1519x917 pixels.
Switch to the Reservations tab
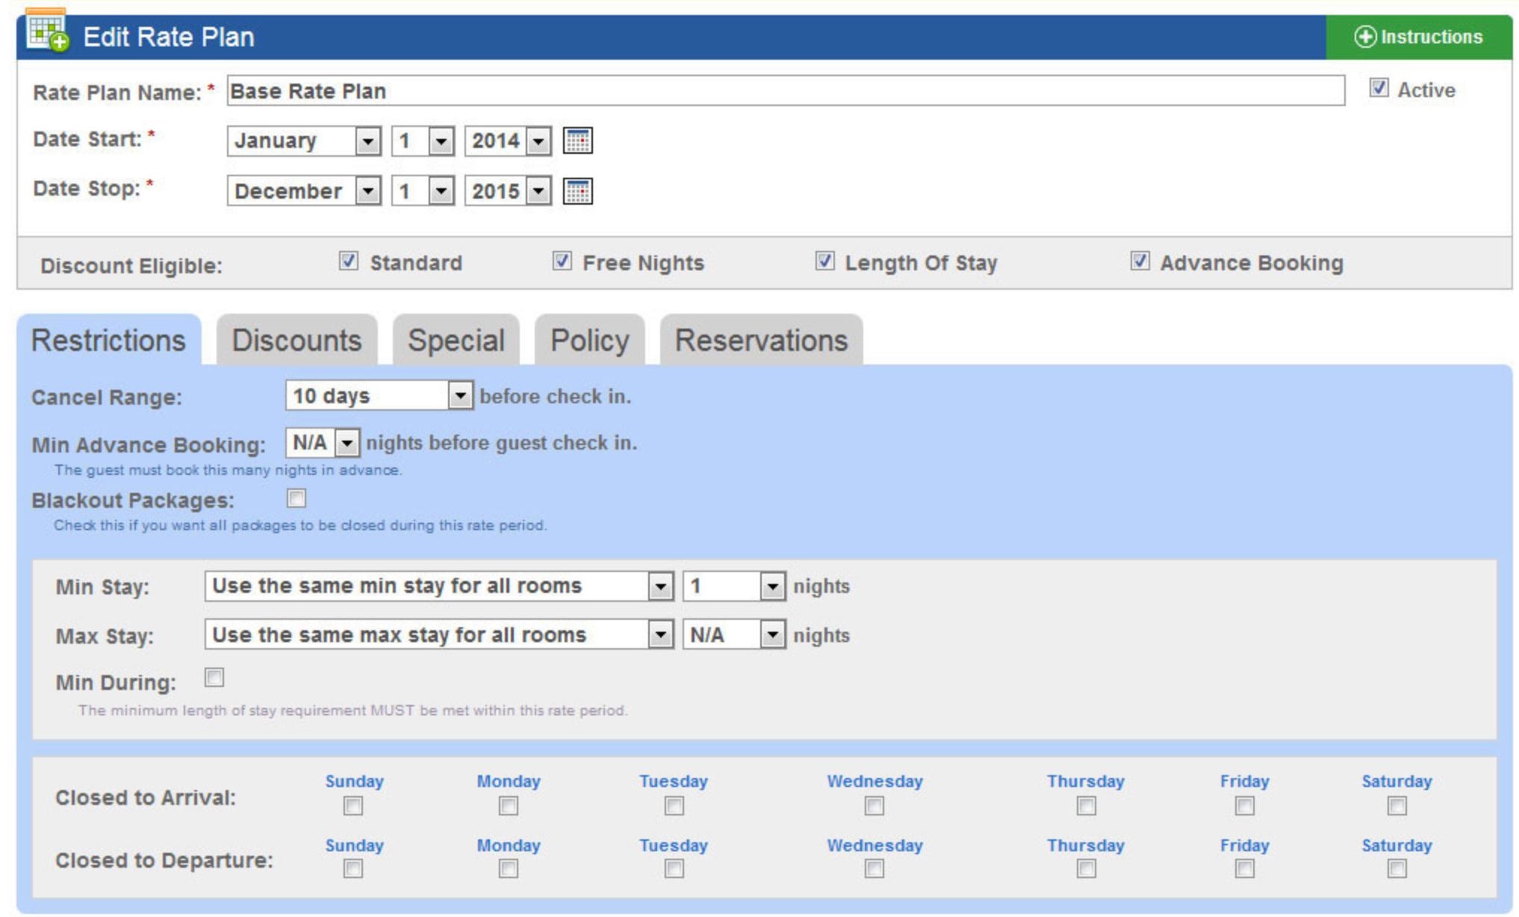coord(761,341)
